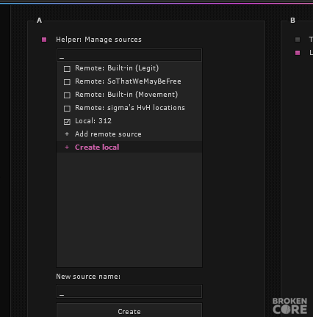Viewport: 313px width, 317px height.
Task: Select the Remote: Built-in (Movement) label
Action: 126,95
